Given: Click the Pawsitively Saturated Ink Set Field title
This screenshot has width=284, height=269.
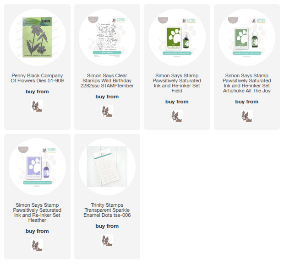Looking at the screenshot, I should point(177,83).
